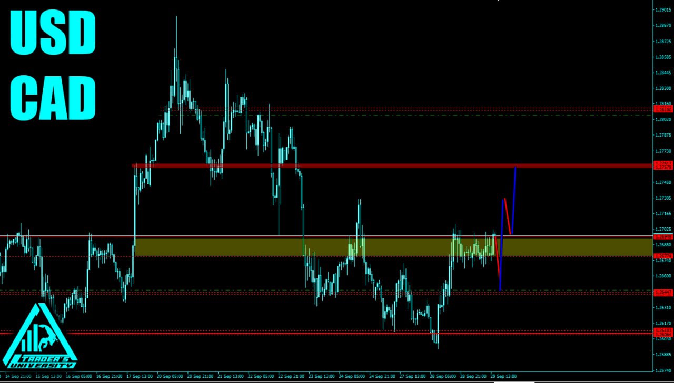Click the 16 Sep 21:00 time label
Screen dimensions: 674x383
tap(110, 376)
